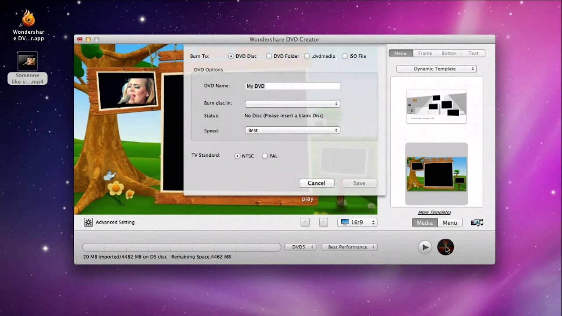Switch to the Button tab
The height and width of the screenshot is (316, 562).
(x=449, y=53)
